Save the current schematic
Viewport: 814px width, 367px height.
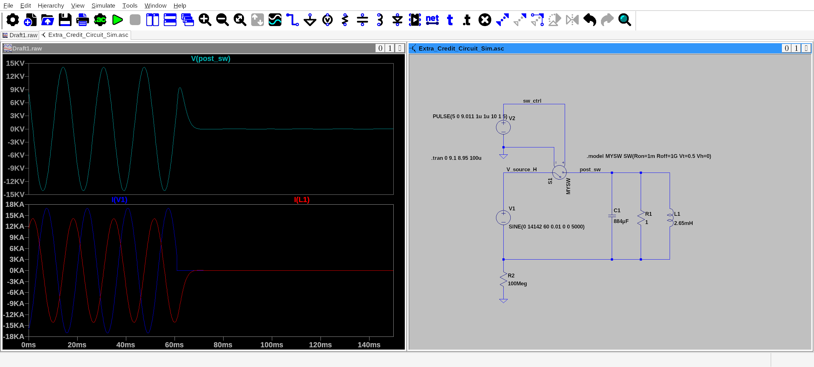click(65, 20)
